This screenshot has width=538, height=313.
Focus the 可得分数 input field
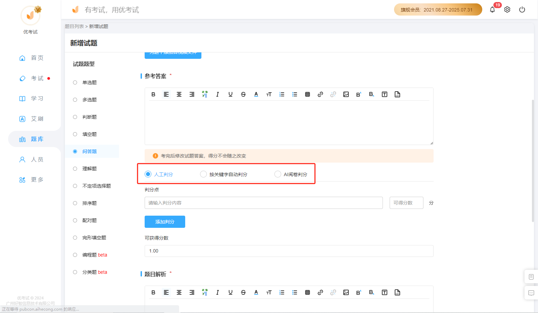407,203
